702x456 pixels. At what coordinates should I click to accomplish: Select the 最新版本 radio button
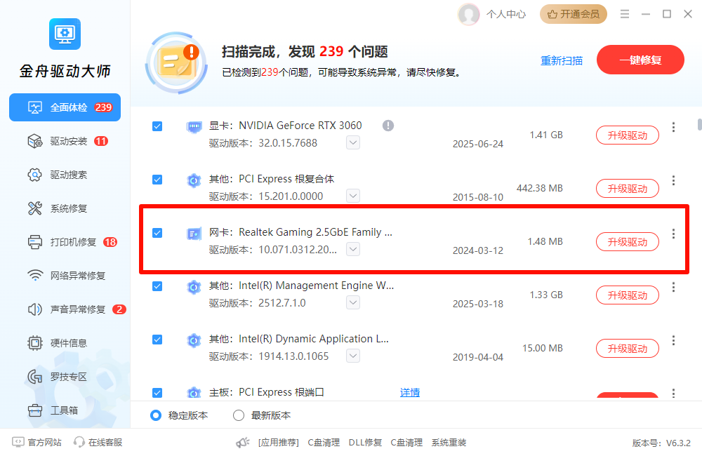239,415
